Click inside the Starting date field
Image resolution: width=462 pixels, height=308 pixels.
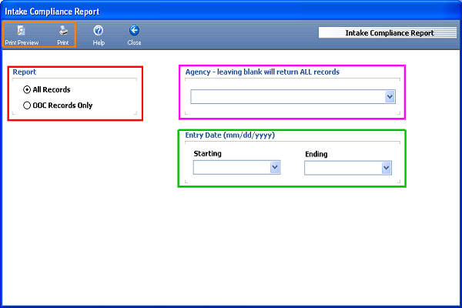230,167
